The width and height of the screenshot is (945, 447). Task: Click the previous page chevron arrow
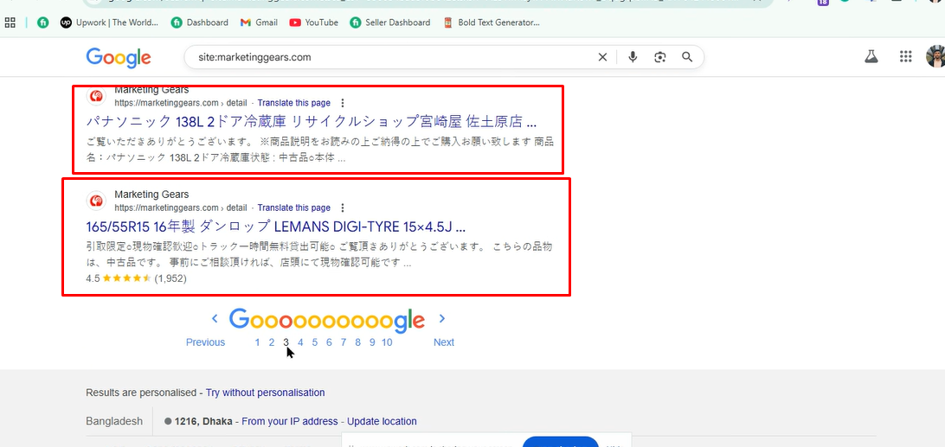click(x=214, y=319)
